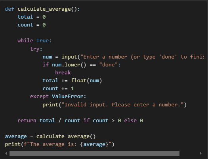Click the num.lower() condition line

pos(82,65)
